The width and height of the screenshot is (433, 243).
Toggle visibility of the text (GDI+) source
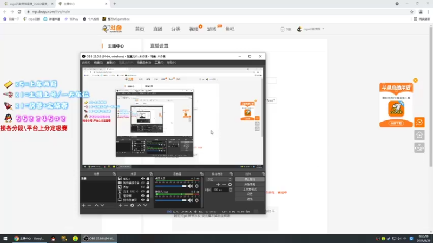[x=143, y=191]
